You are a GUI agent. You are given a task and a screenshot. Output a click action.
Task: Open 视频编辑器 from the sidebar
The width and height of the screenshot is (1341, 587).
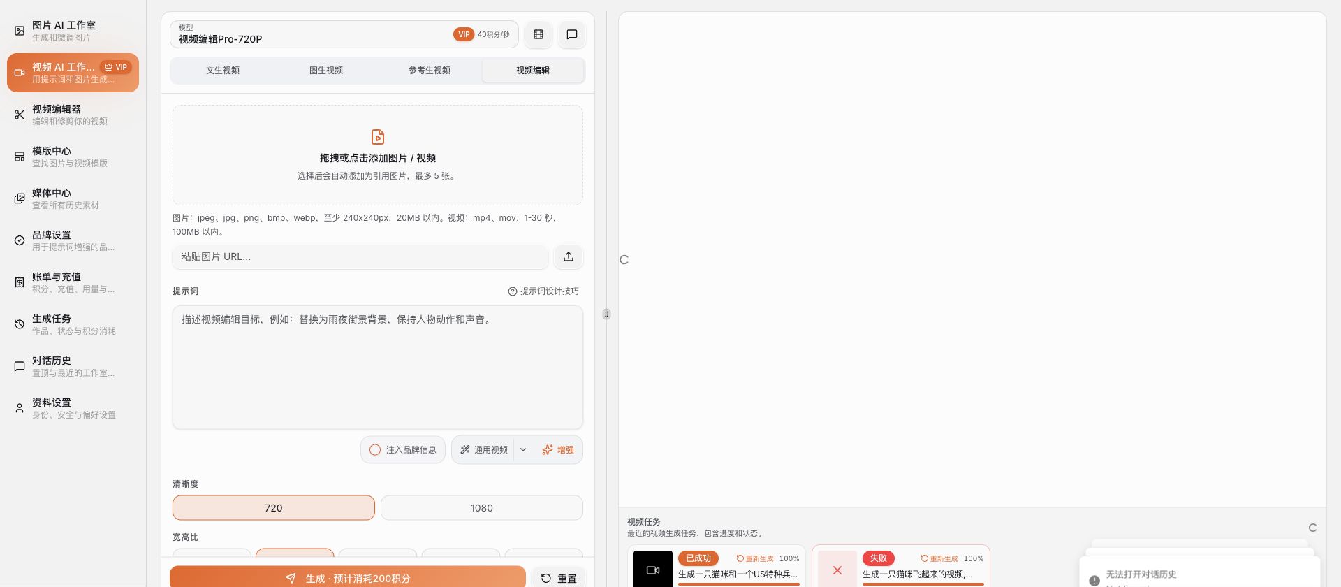point(73,115)
